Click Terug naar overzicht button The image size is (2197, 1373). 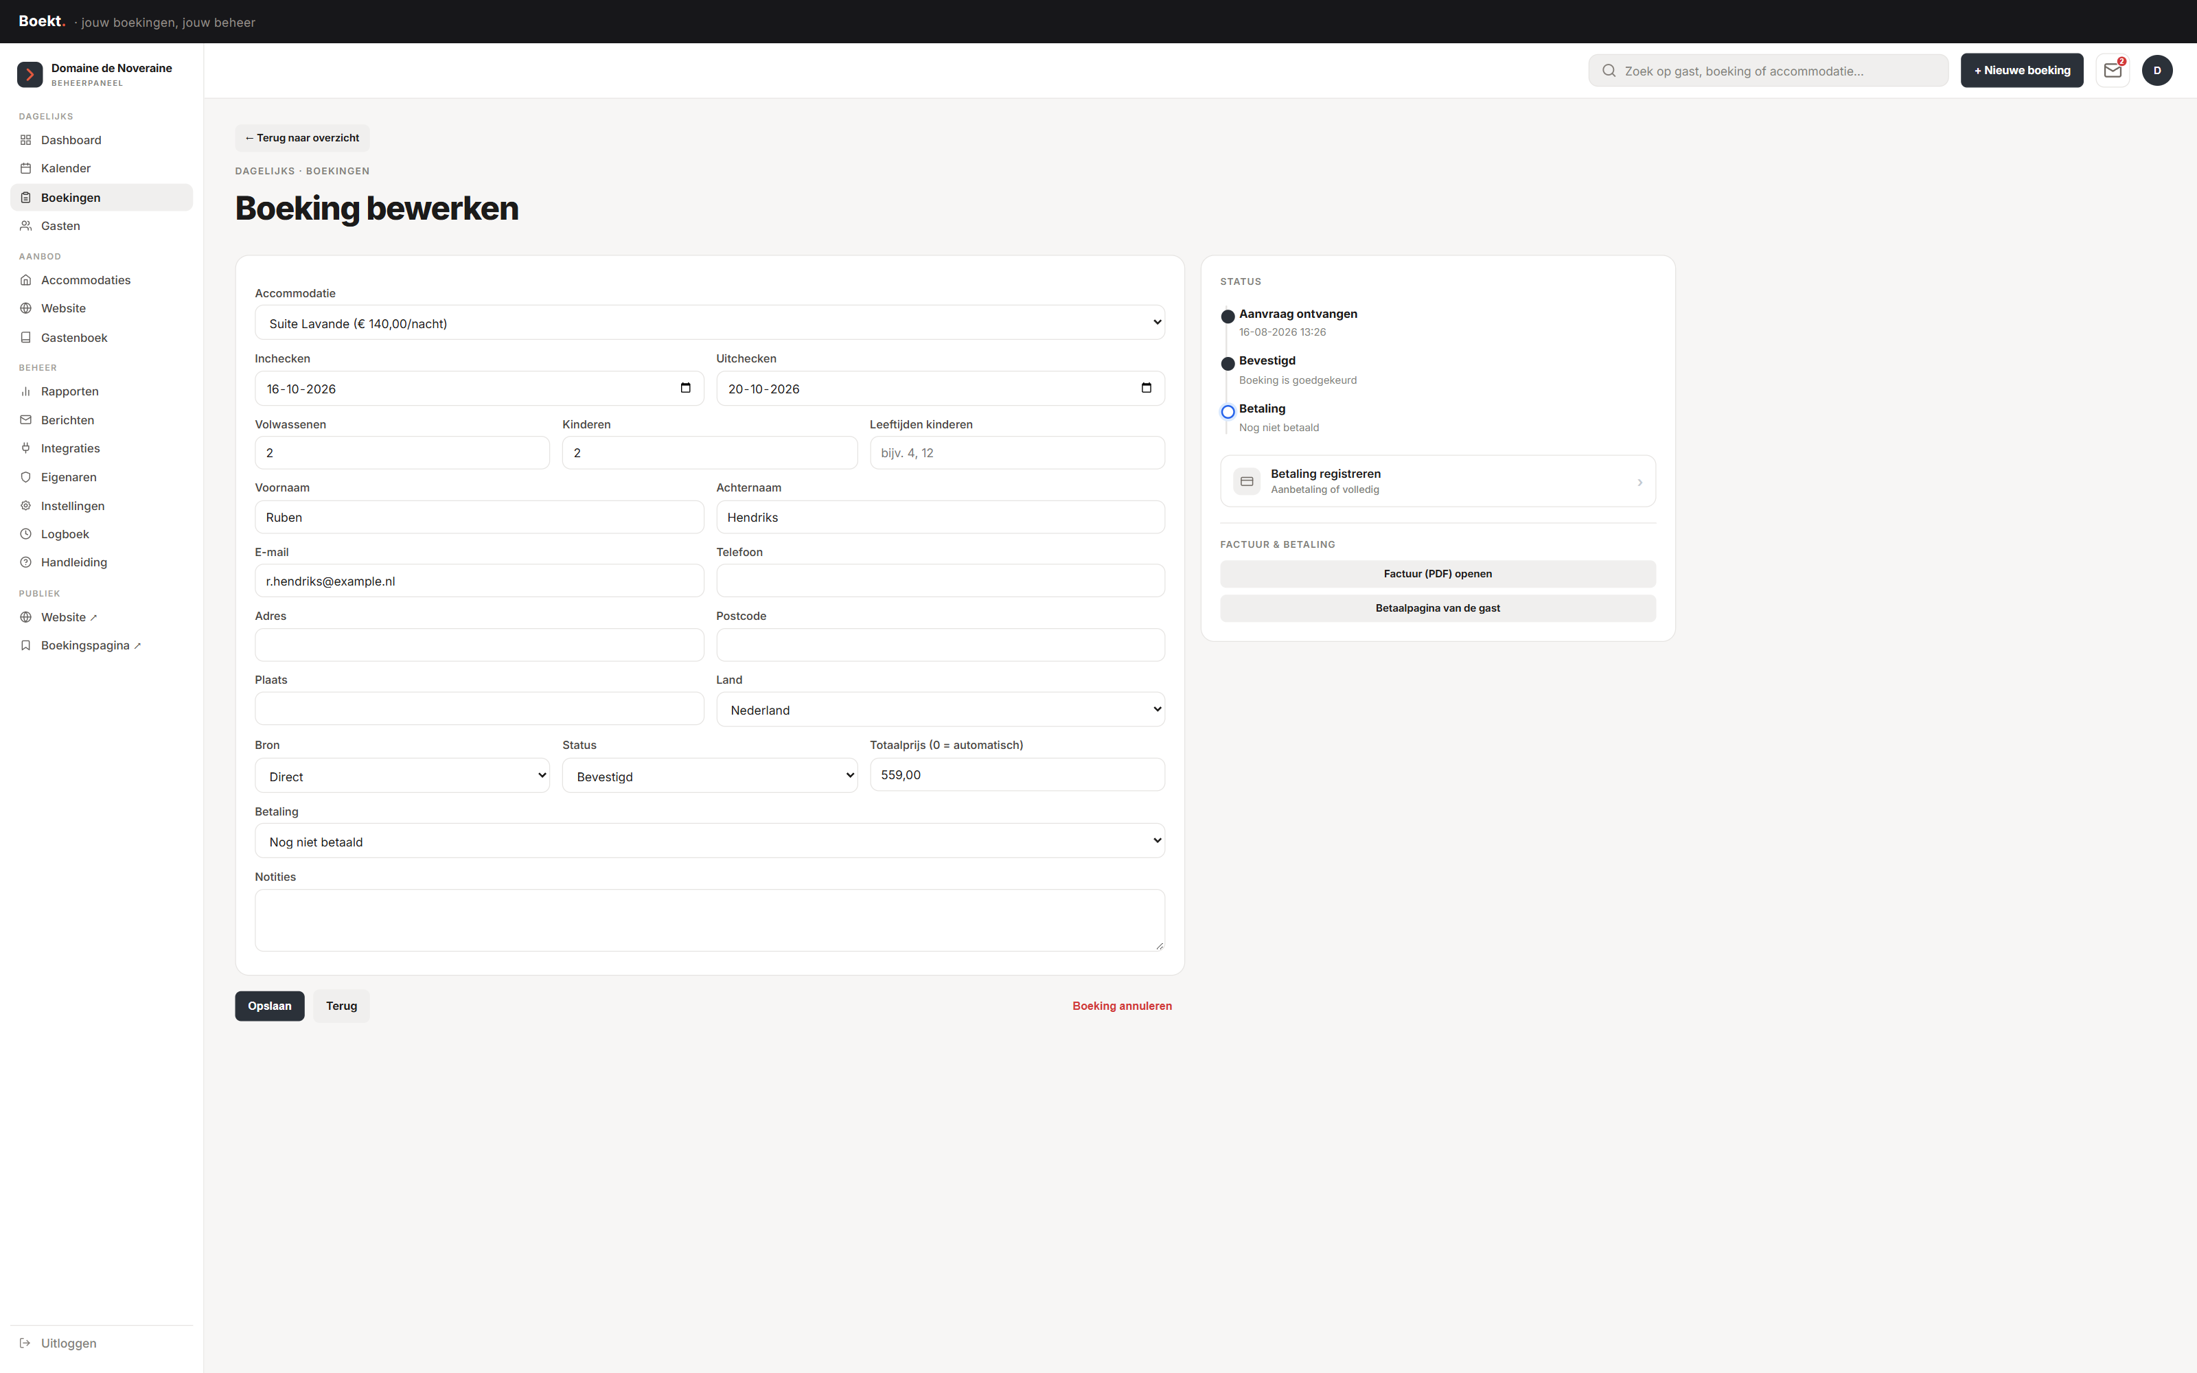(x=302, y=138)
